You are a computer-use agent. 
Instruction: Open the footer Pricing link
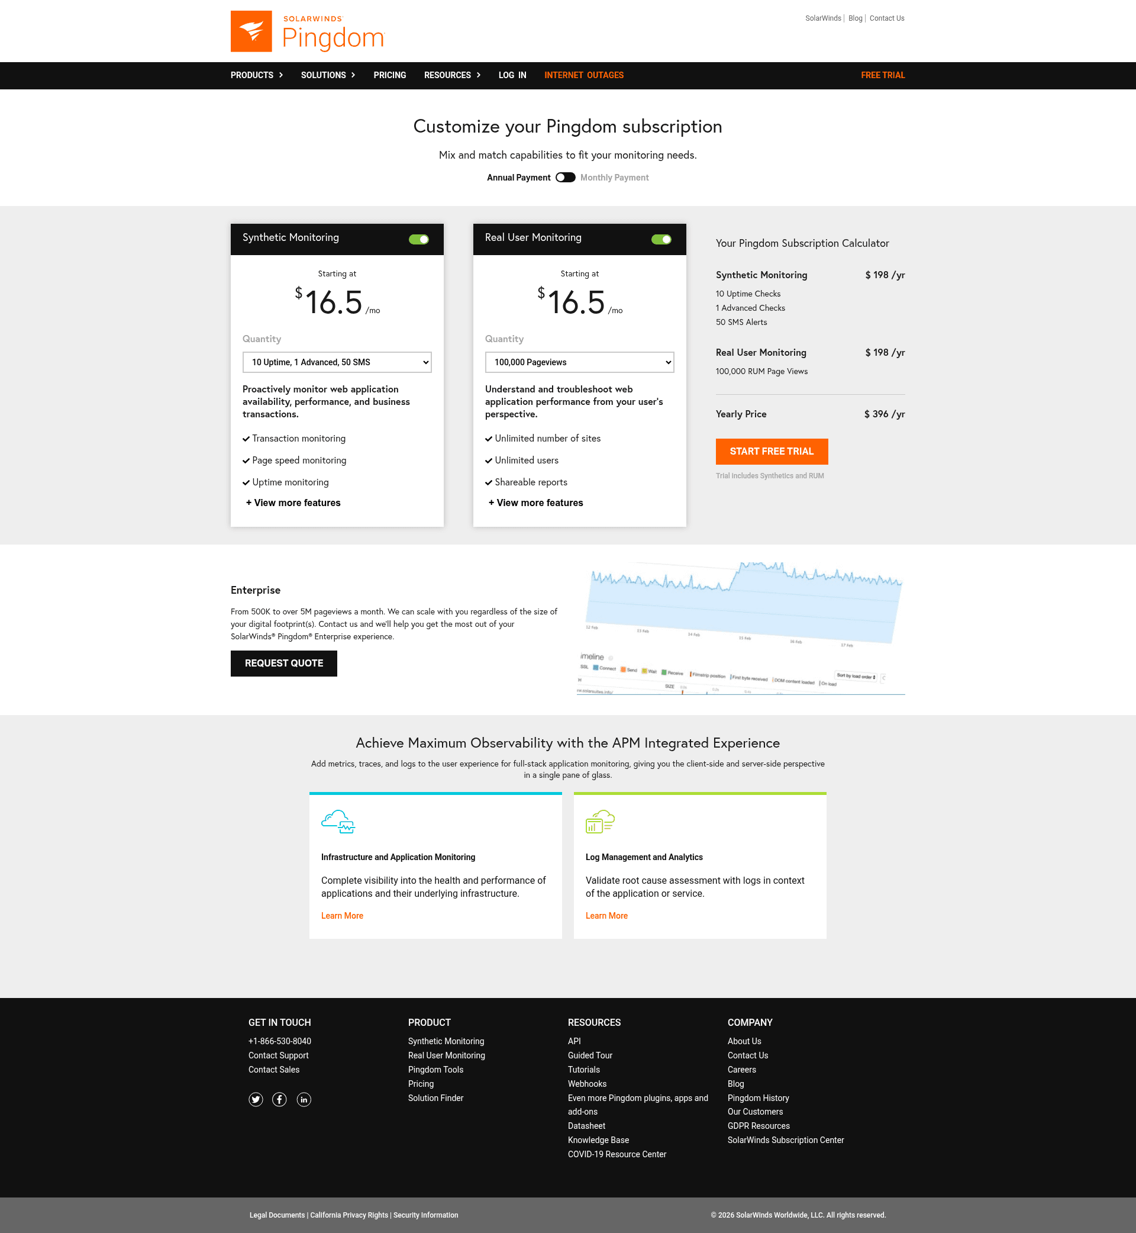pyautogui.click(x=421, y=1084)
